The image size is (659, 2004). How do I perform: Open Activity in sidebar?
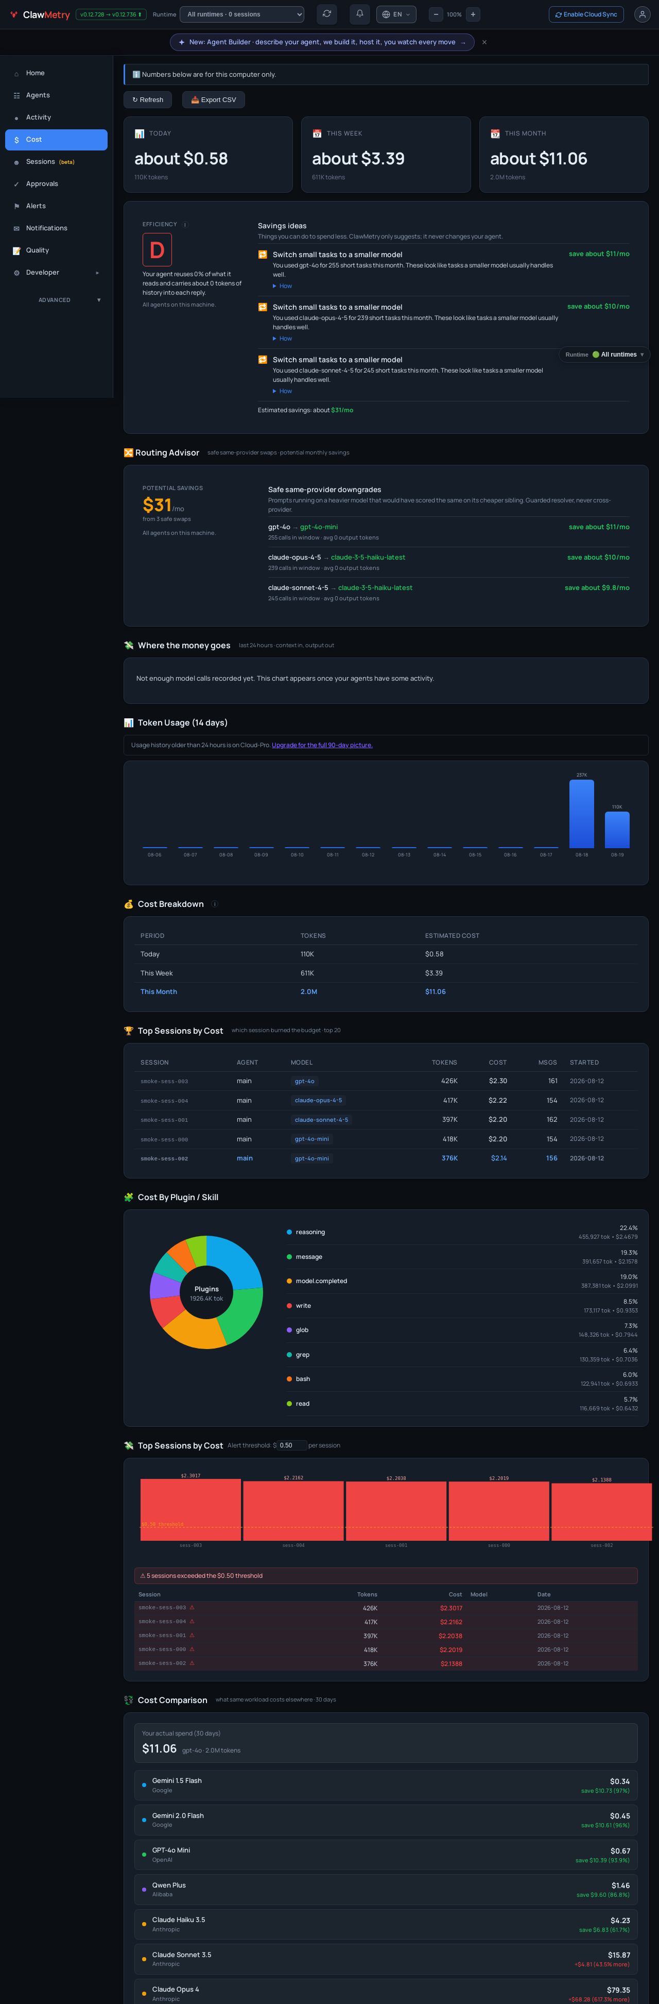point(56,117)
